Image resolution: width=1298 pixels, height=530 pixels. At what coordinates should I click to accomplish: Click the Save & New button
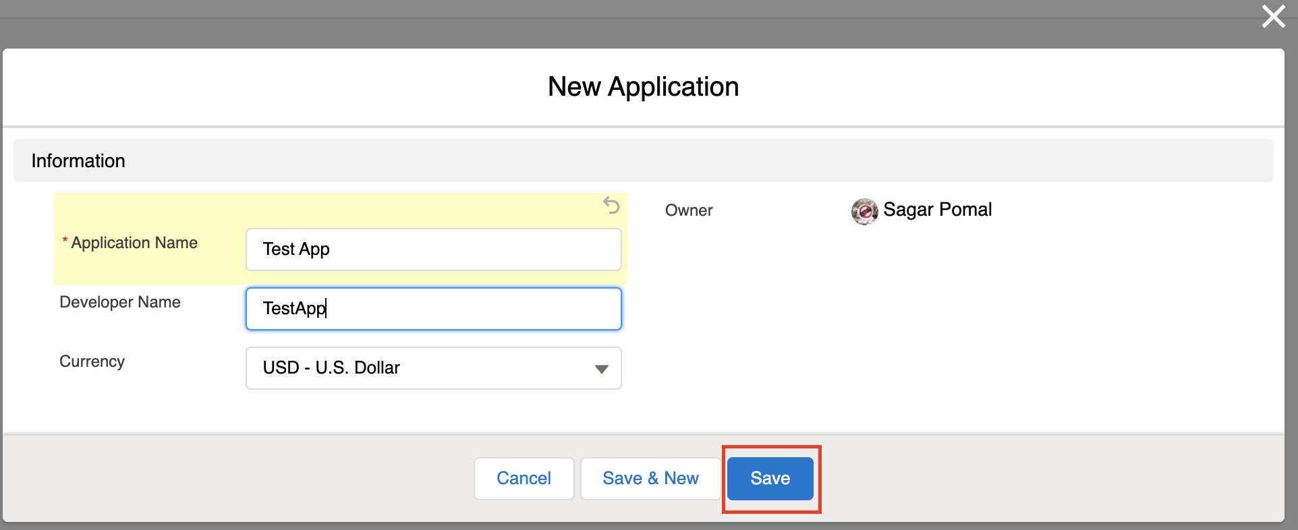[650, 479]
